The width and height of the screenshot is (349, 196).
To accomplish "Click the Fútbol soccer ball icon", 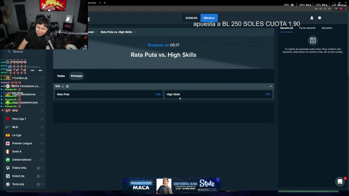I will tap(8, 168).
